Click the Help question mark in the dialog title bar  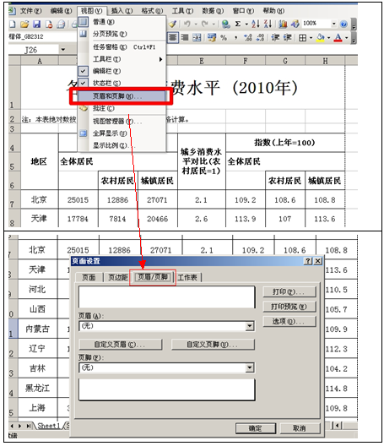(307, 260)
